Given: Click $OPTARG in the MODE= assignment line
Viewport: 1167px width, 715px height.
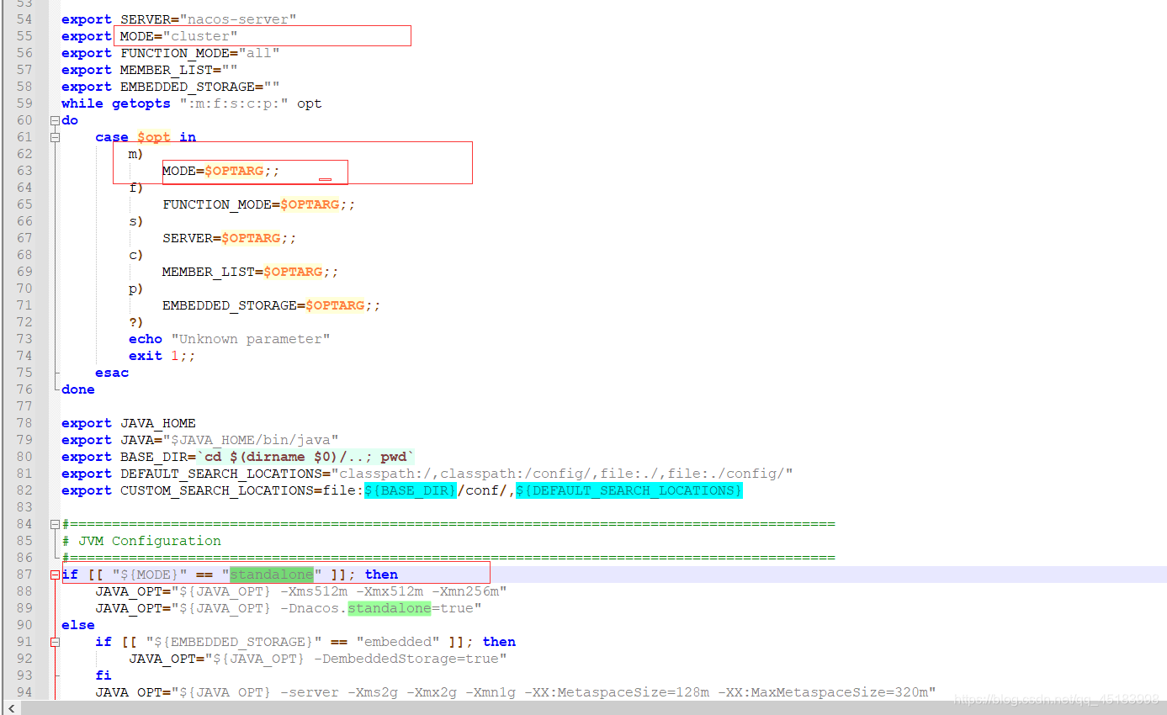Looking at the screenshot, I should 234,171.
